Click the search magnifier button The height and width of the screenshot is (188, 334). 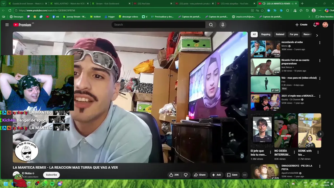point(211,25)
